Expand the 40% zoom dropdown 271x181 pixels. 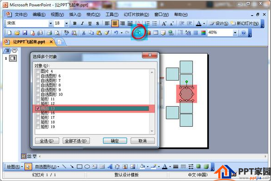(235, 33)
